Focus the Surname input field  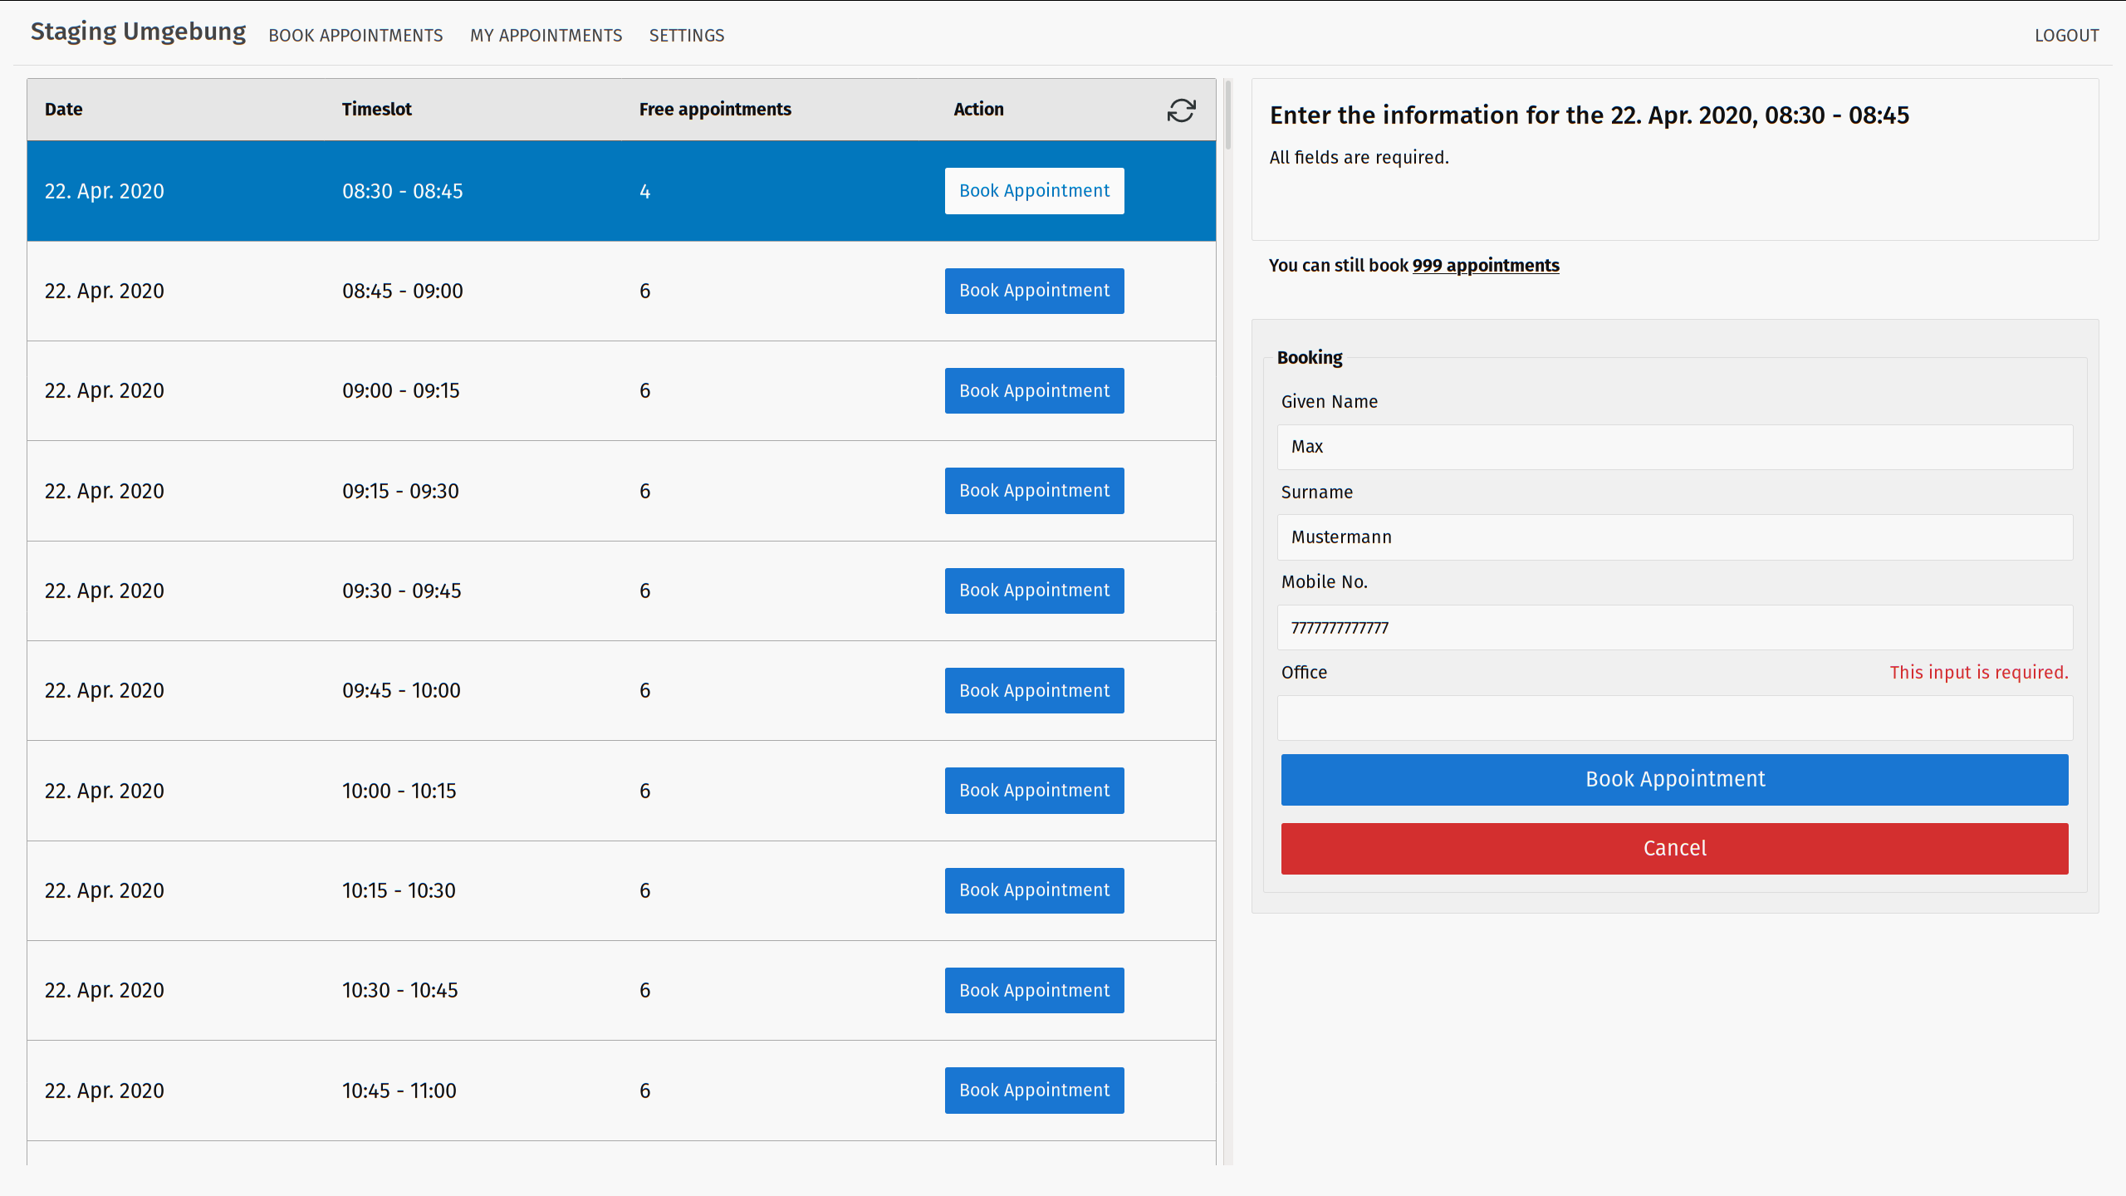(x=1674, y=537)
